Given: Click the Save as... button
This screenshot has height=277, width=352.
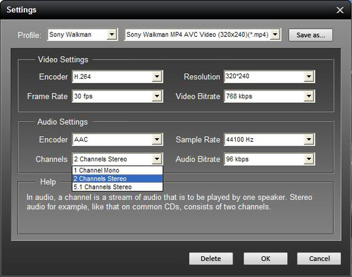Looking at the screenshot, I should [310, 35].
